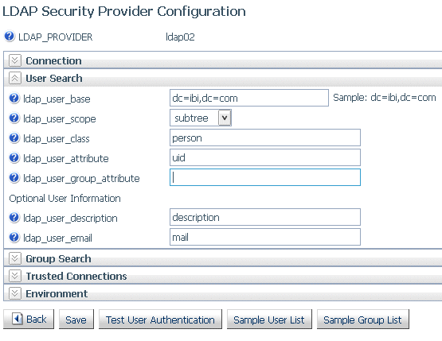The width and height of the screenshot is (442, 341).
Task: Click help icon beside ldap_user_group_attribute
Action: 14,177
